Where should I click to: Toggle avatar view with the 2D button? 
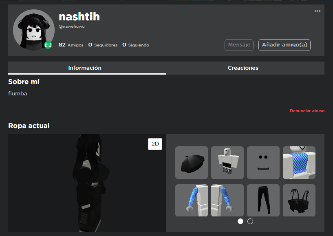[155, 144]
